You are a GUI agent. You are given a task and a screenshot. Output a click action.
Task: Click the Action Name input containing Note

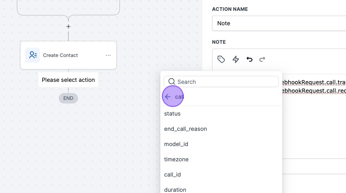point(278,23)
